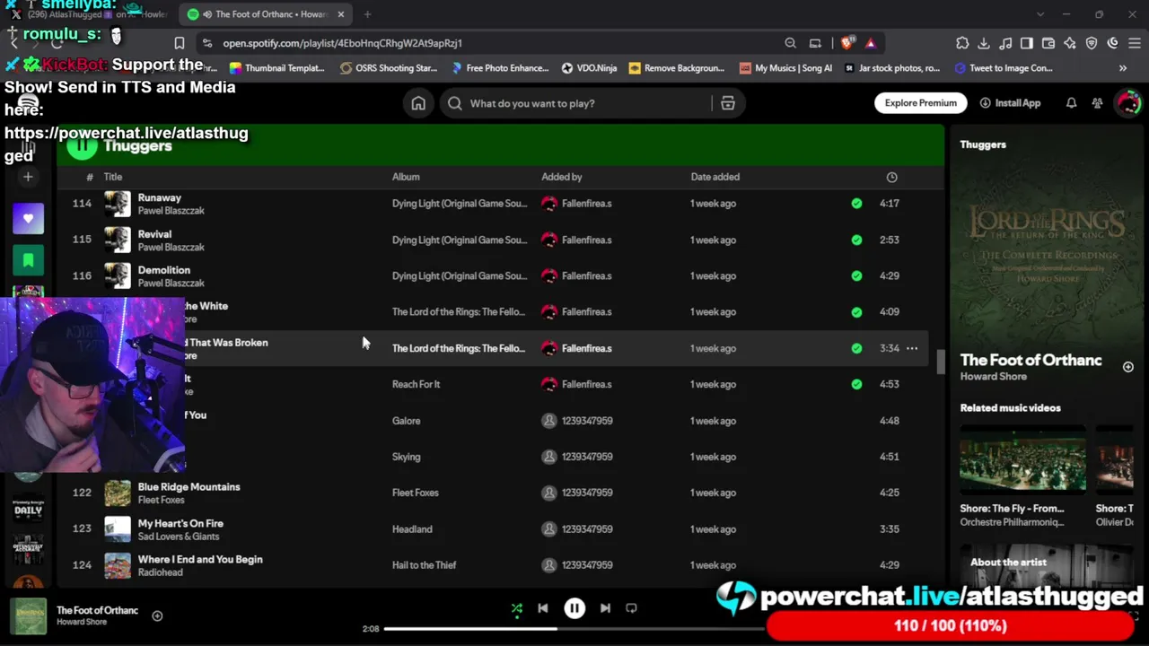This screenshot has width=1149, height=646.
Task: Sort by the duration clock column icon
Action: pyautogui.click(x=891, y=177)
